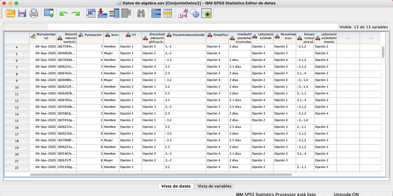This screenshot has width=393, height=196.
Task: Open Go to variable with the red arrow icon
Action: tap(102, 13)
